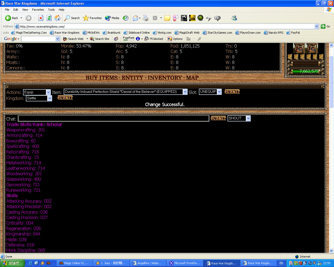
Task: Open the Edit menu
Action: (16, 10)
